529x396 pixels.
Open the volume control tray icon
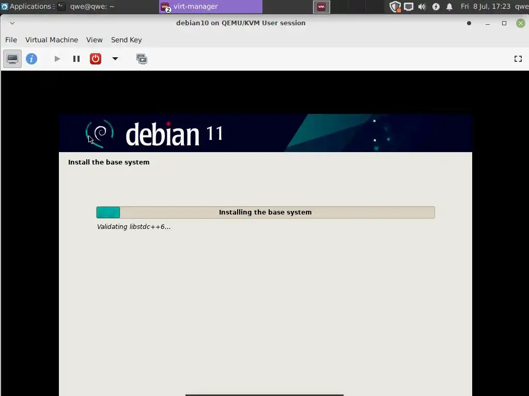[422, 6]
